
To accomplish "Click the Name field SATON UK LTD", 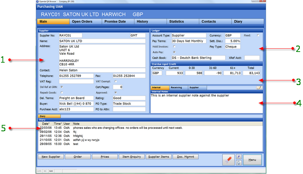I will [x=102, y=41].
